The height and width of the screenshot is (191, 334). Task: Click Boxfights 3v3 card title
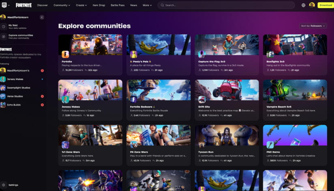point(275,61)
